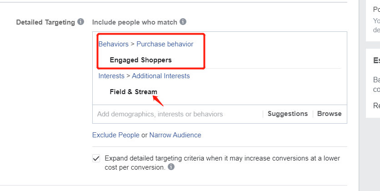Select the Engaged Shoppers targeting entry

pyautogui.click(x=140, y=60)
